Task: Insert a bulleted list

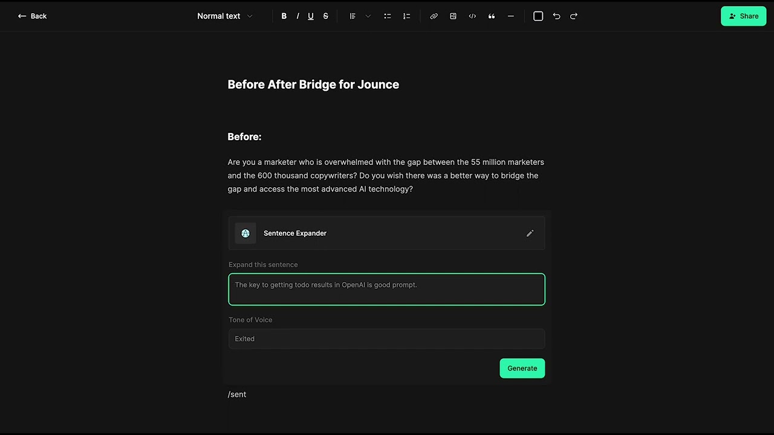Action: [x=388, y=16]
